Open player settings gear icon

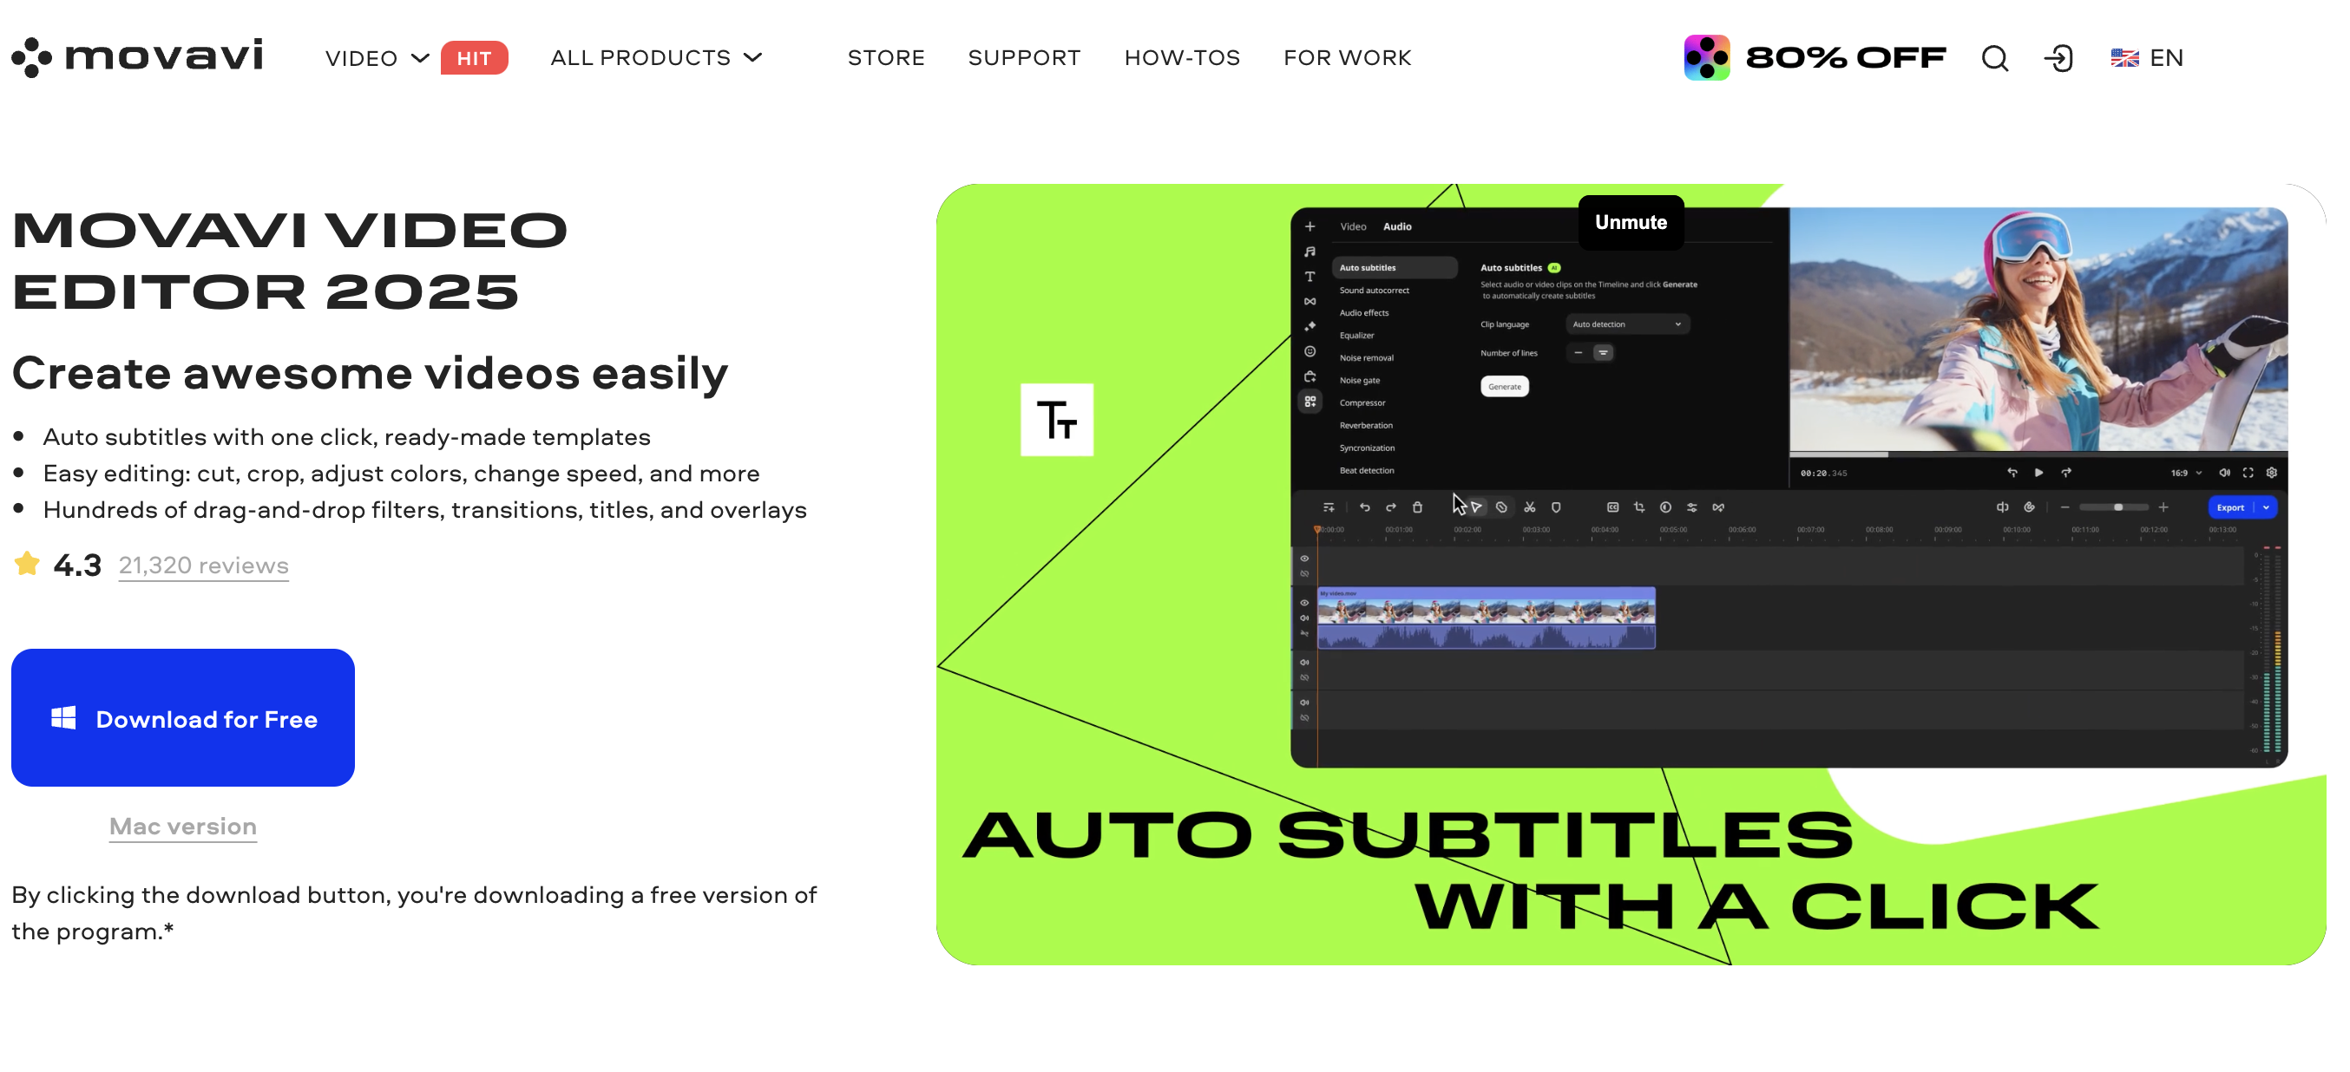[x=2273, y=473]
